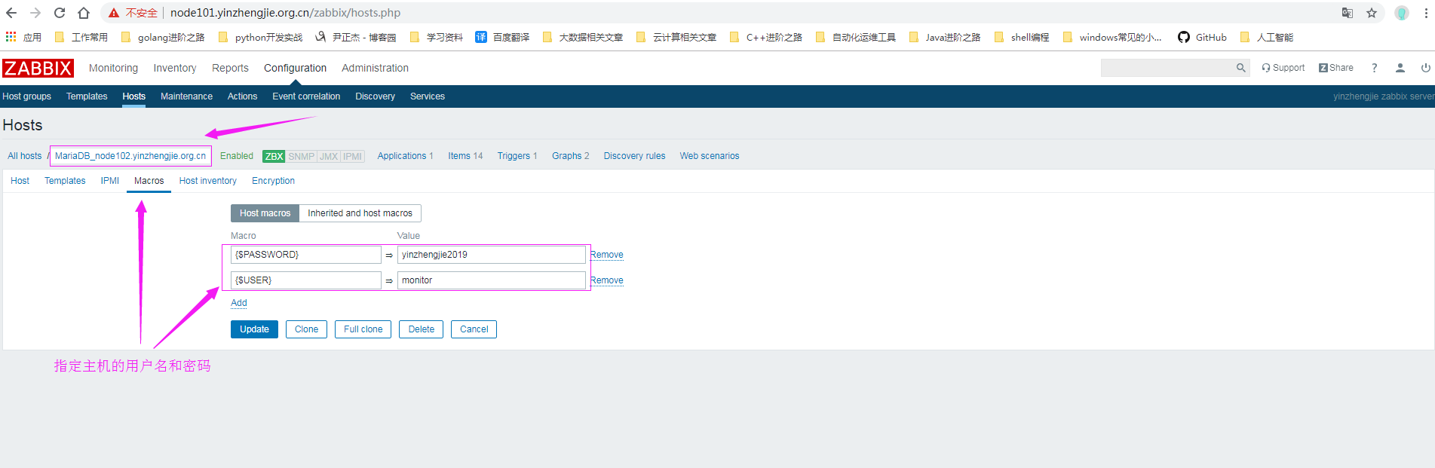1435x468 pixels.
Task: Open Applications 1 link
Action: pos(405,156)
